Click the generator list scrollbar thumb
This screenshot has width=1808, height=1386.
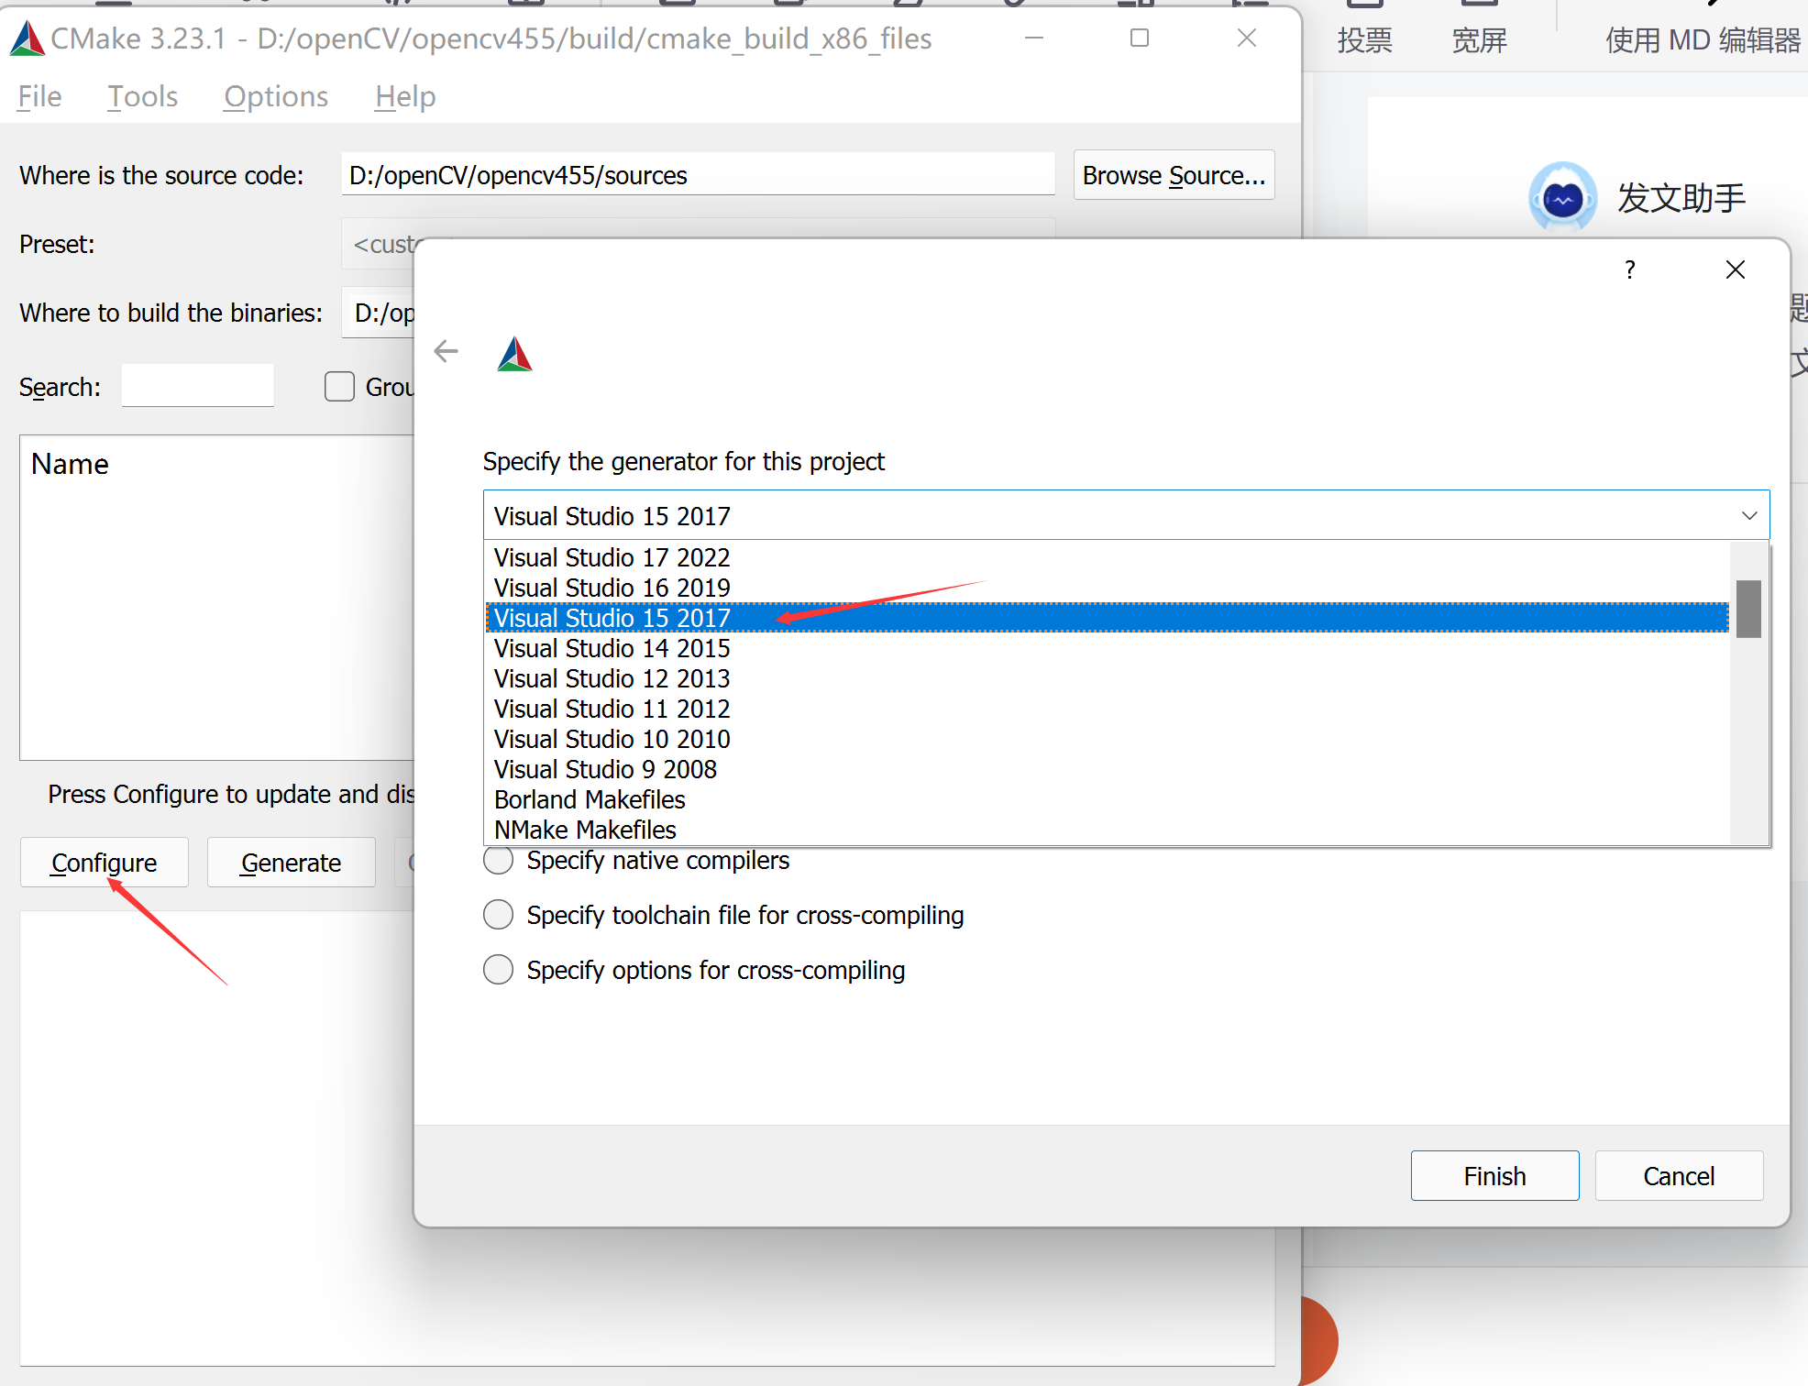coord(1748,609)
